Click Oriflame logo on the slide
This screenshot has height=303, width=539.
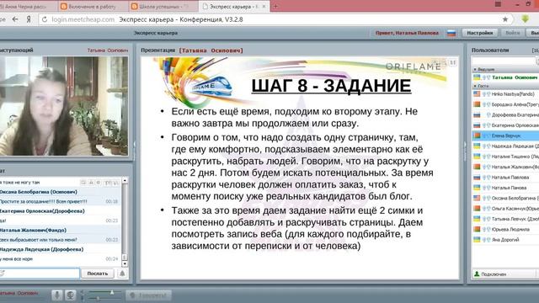[413, 67]
